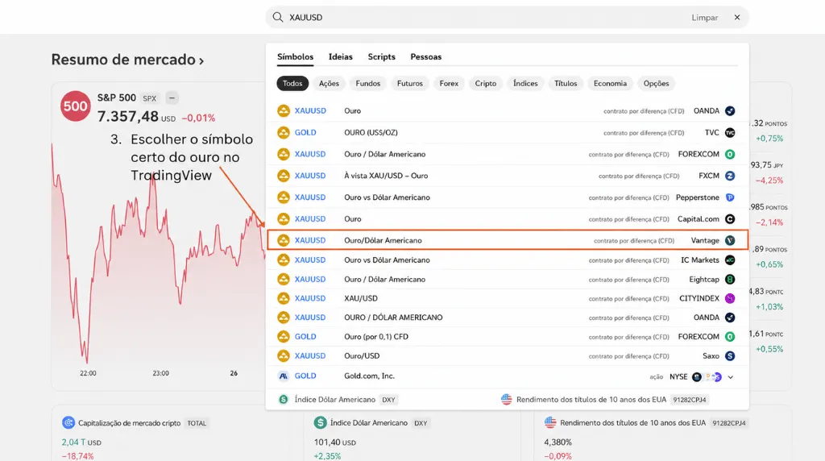Image resolution: width=825 pixels, height=461 pixels.
Task: Click the red S&P 500 logo
Action: [75, 106]
